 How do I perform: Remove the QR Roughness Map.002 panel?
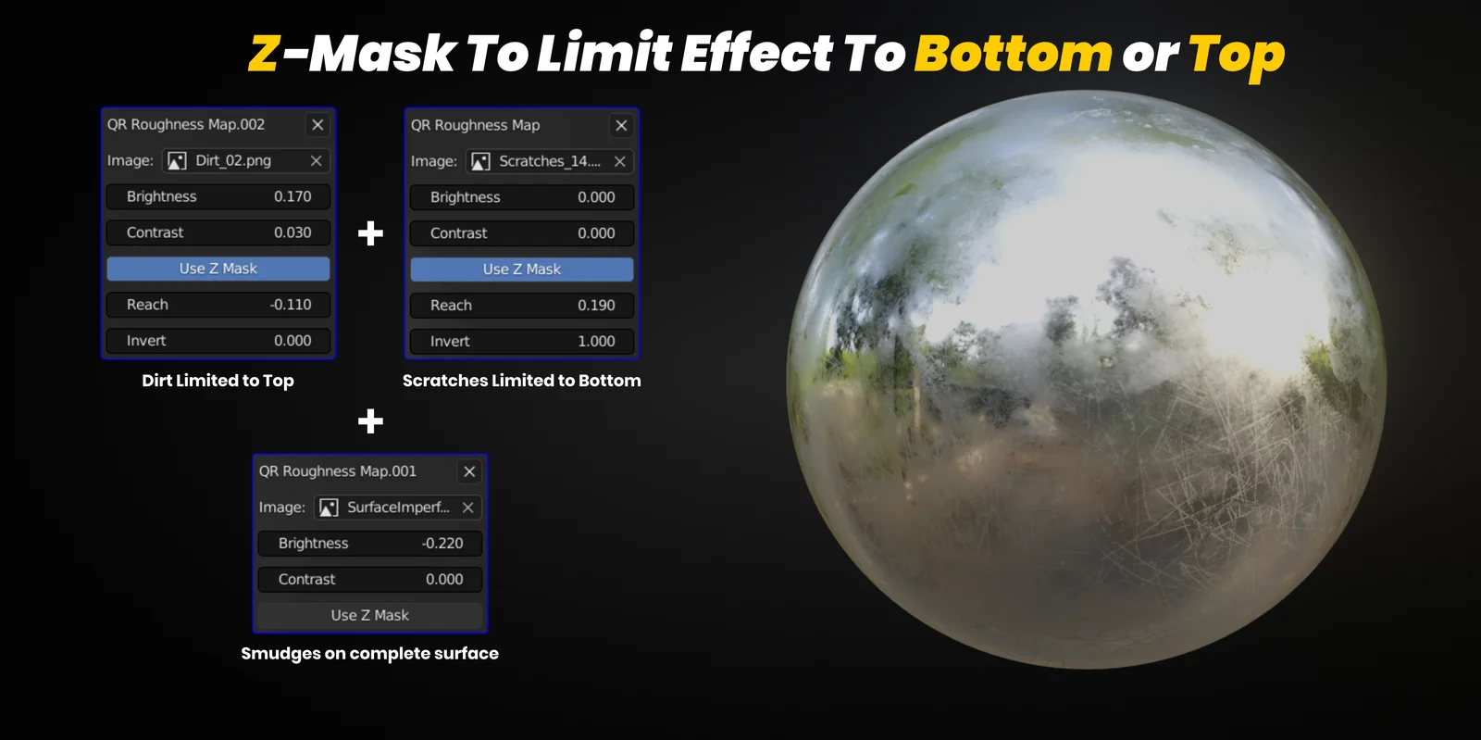pyautogui.click(x=317, y=125)
